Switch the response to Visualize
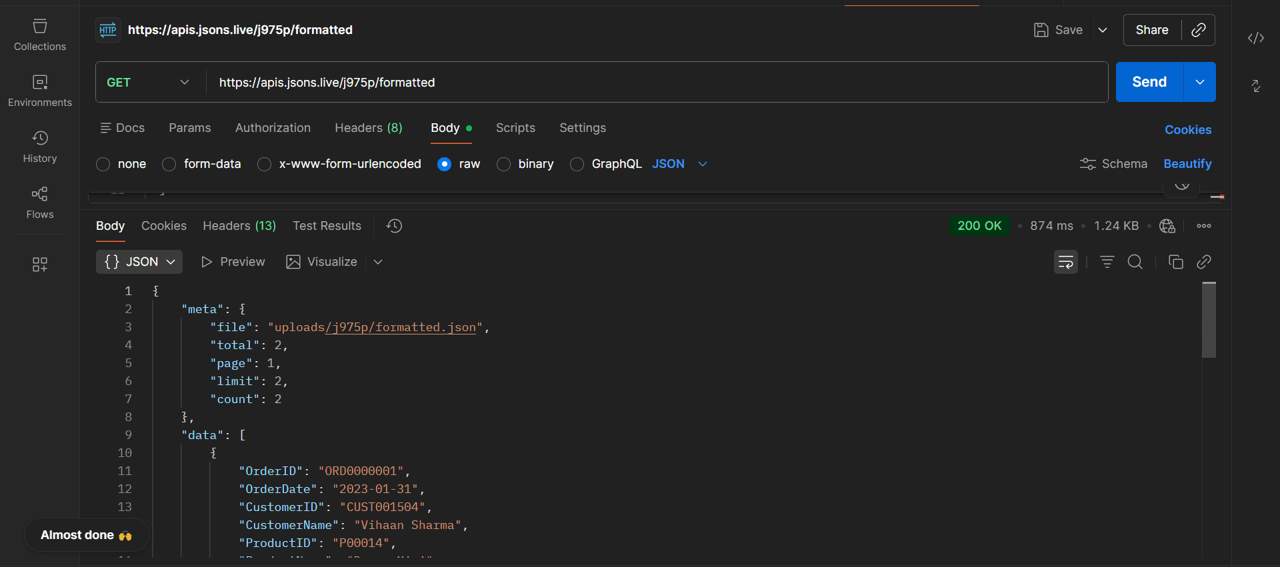Image resolution: width=1280 pixels, height=567 pixels. click(x=321, y=262)
